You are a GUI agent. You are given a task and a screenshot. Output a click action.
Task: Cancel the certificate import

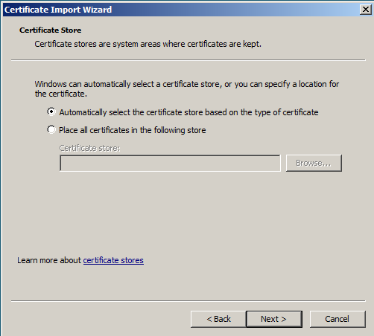337,319
